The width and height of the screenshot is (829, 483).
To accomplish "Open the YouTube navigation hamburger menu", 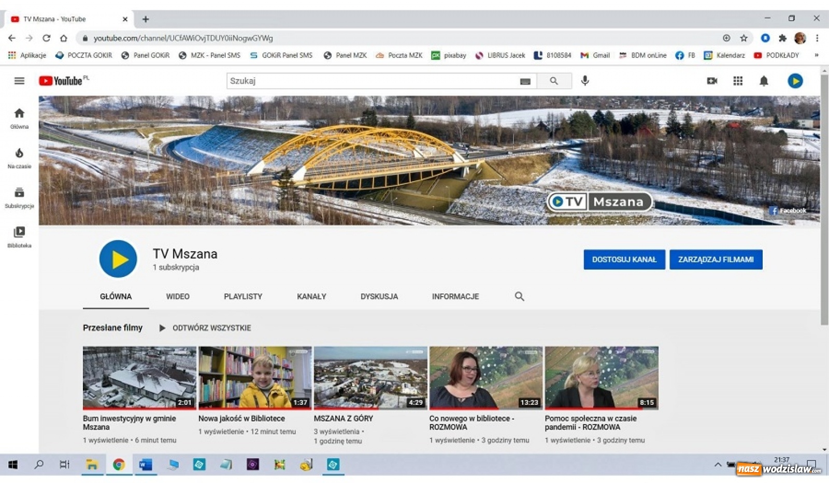I will (x=19, y=80).
